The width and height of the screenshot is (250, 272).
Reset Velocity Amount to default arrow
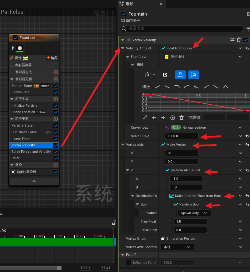pos(247,48)
